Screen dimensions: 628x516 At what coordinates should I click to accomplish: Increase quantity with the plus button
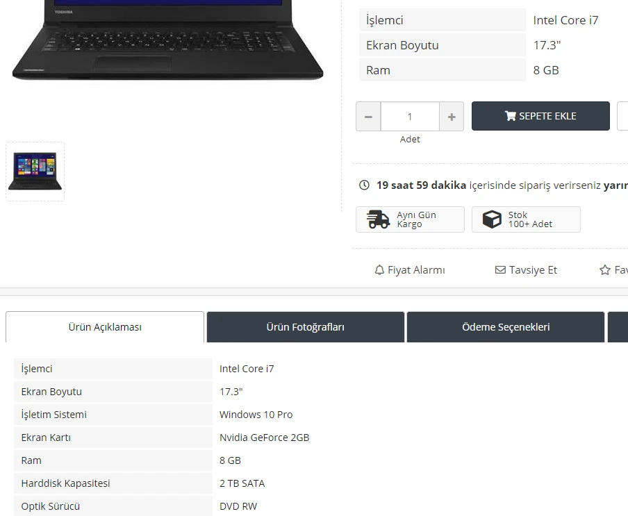[x=452, y=117]
